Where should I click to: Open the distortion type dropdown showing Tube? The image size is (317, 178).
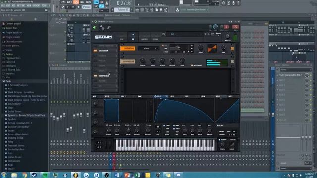(x=149, y=48)
